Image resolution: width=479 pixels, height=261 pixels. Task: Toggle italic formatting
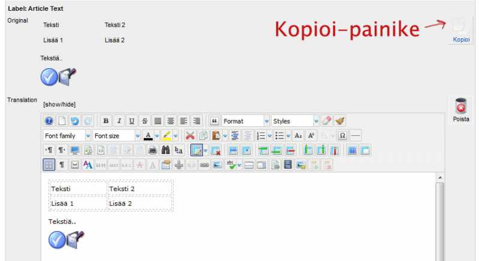[x=119, y=121]
